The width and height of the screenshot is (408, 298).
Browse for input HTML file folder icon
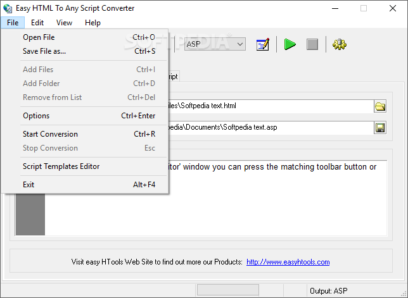click(380, 106)
